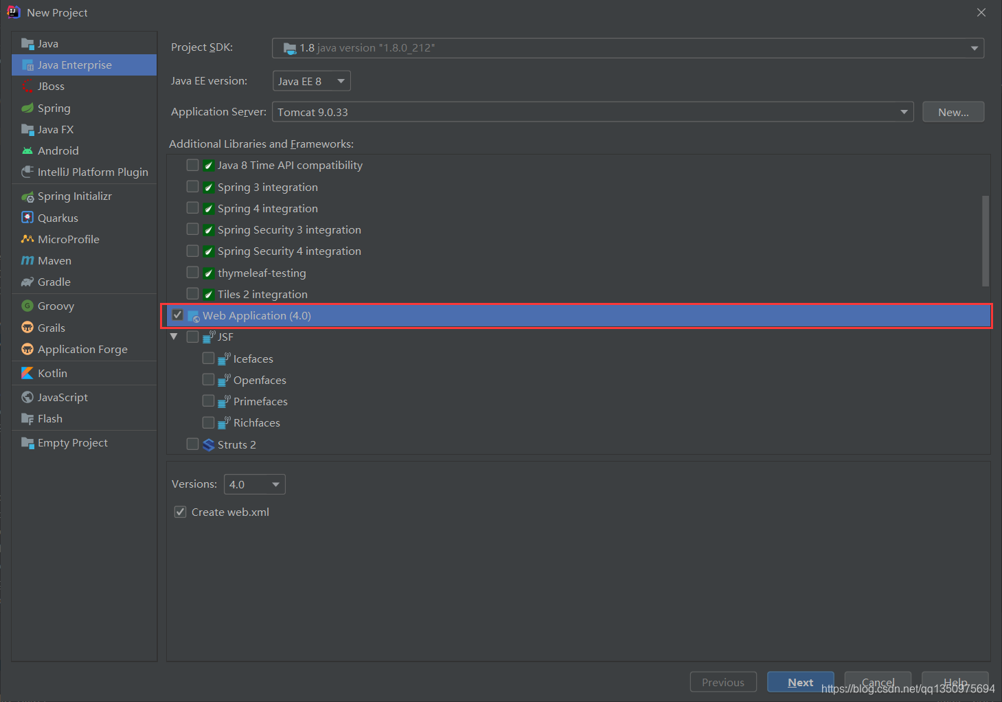This screenshot has height=702, width=1002.
Task: Click the Empty Project folder icon
Action: click(x=27, y=443)
